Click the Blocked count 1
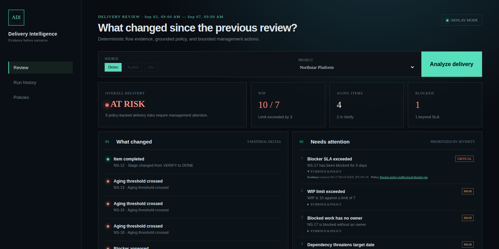The image size is (499, 249). pos(418,105)
